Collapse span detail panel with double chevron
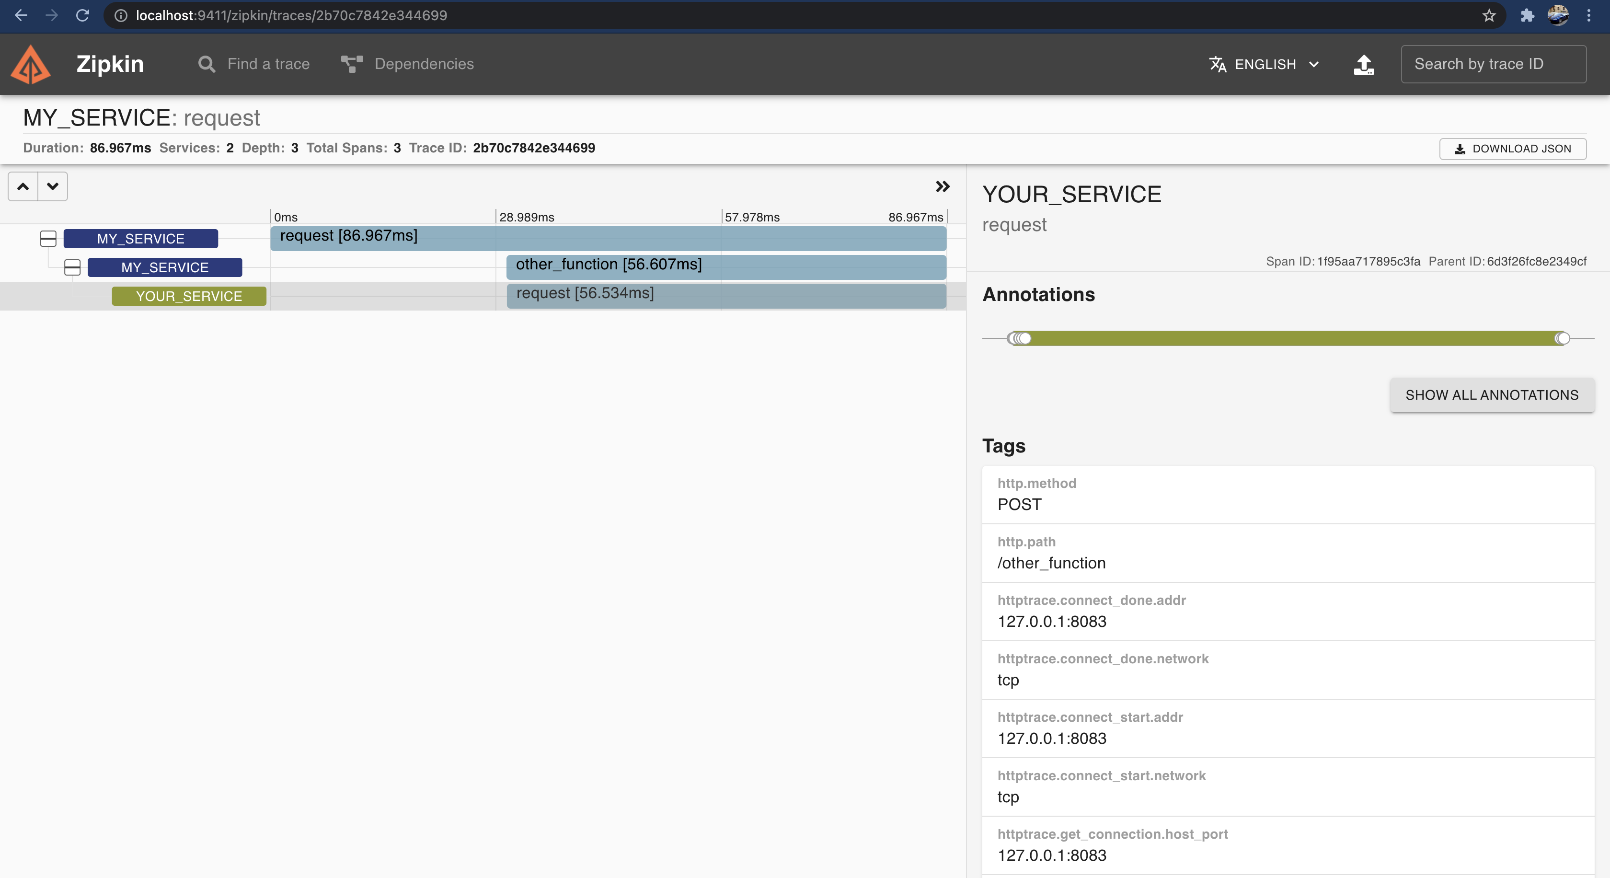Viewport: 1610px width, 878px height. click(x=942, y=186)
